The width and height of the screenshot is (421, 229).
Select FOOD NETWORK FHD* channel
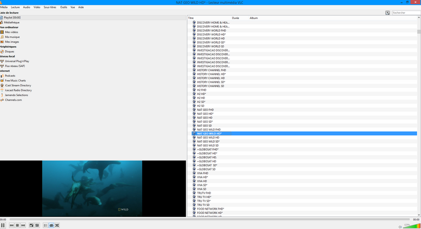click(210, 209)
